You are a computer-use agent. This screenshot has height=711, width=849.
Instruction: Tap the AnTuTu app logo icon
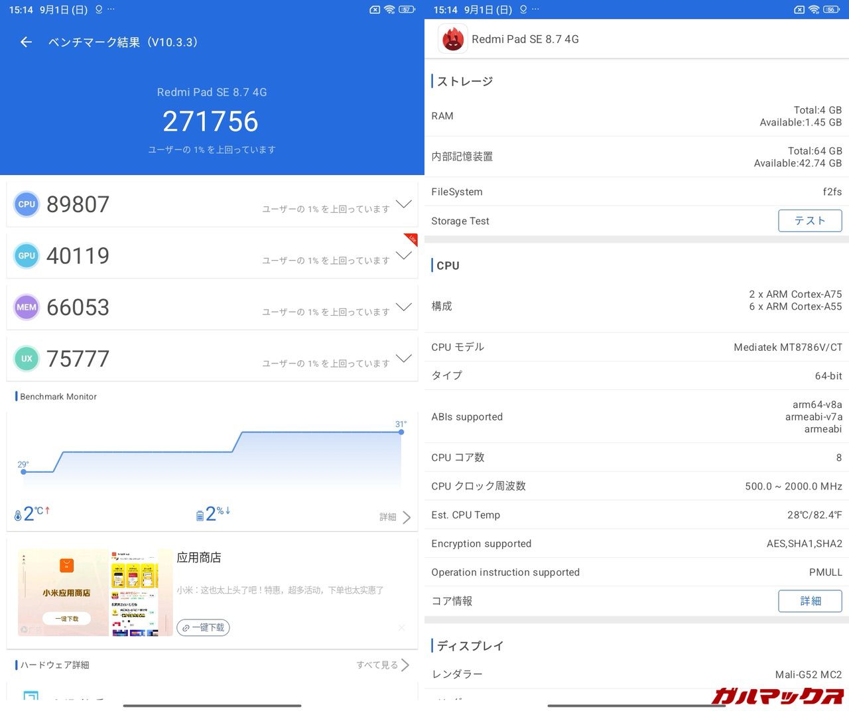coord(453,39)
